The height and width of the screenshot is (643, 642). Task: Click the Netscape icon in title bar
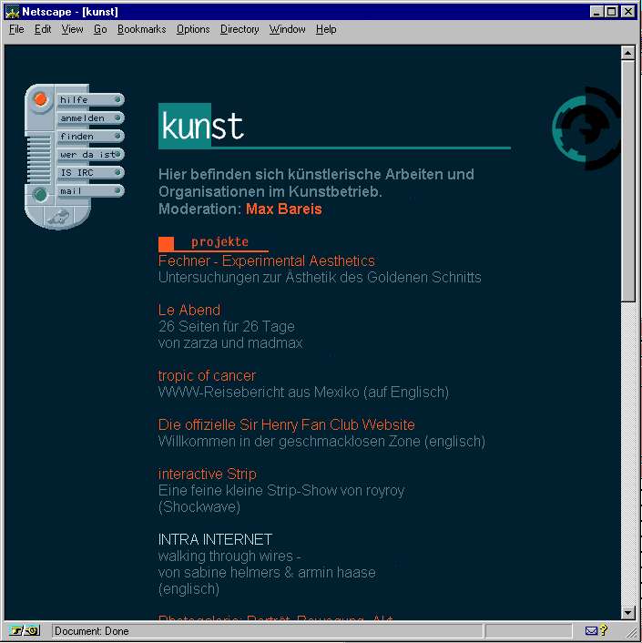coord(13,11)
